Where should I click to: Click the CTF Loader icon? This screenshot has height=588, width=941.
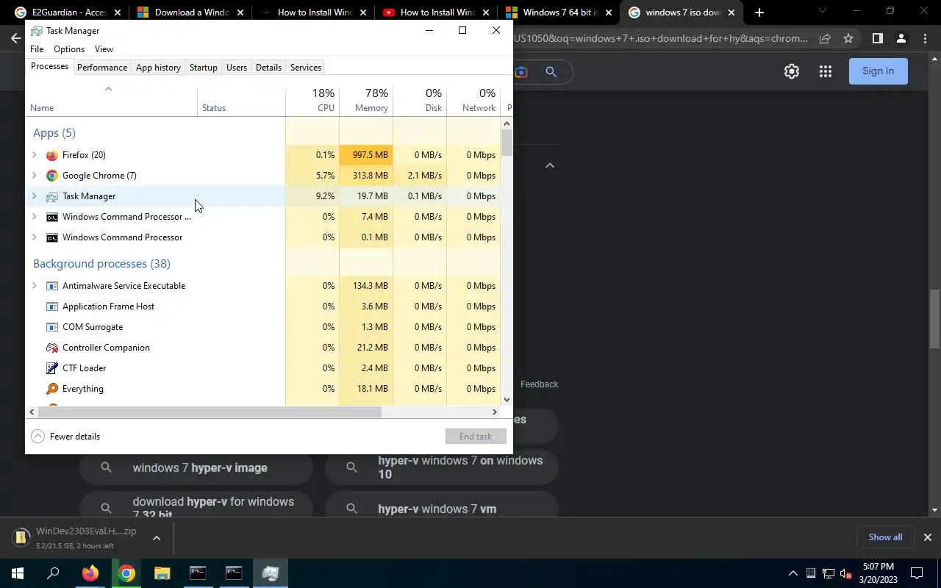coord(52,368)
